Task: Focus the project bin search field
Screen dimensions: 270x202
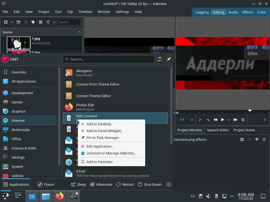Action: click(69, 22)
